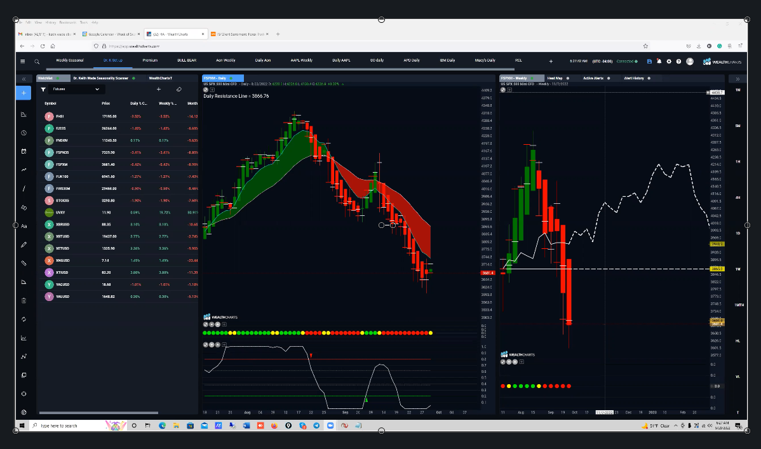
Task: Open Firefox from taskbar
Action: tap(274, 426)
